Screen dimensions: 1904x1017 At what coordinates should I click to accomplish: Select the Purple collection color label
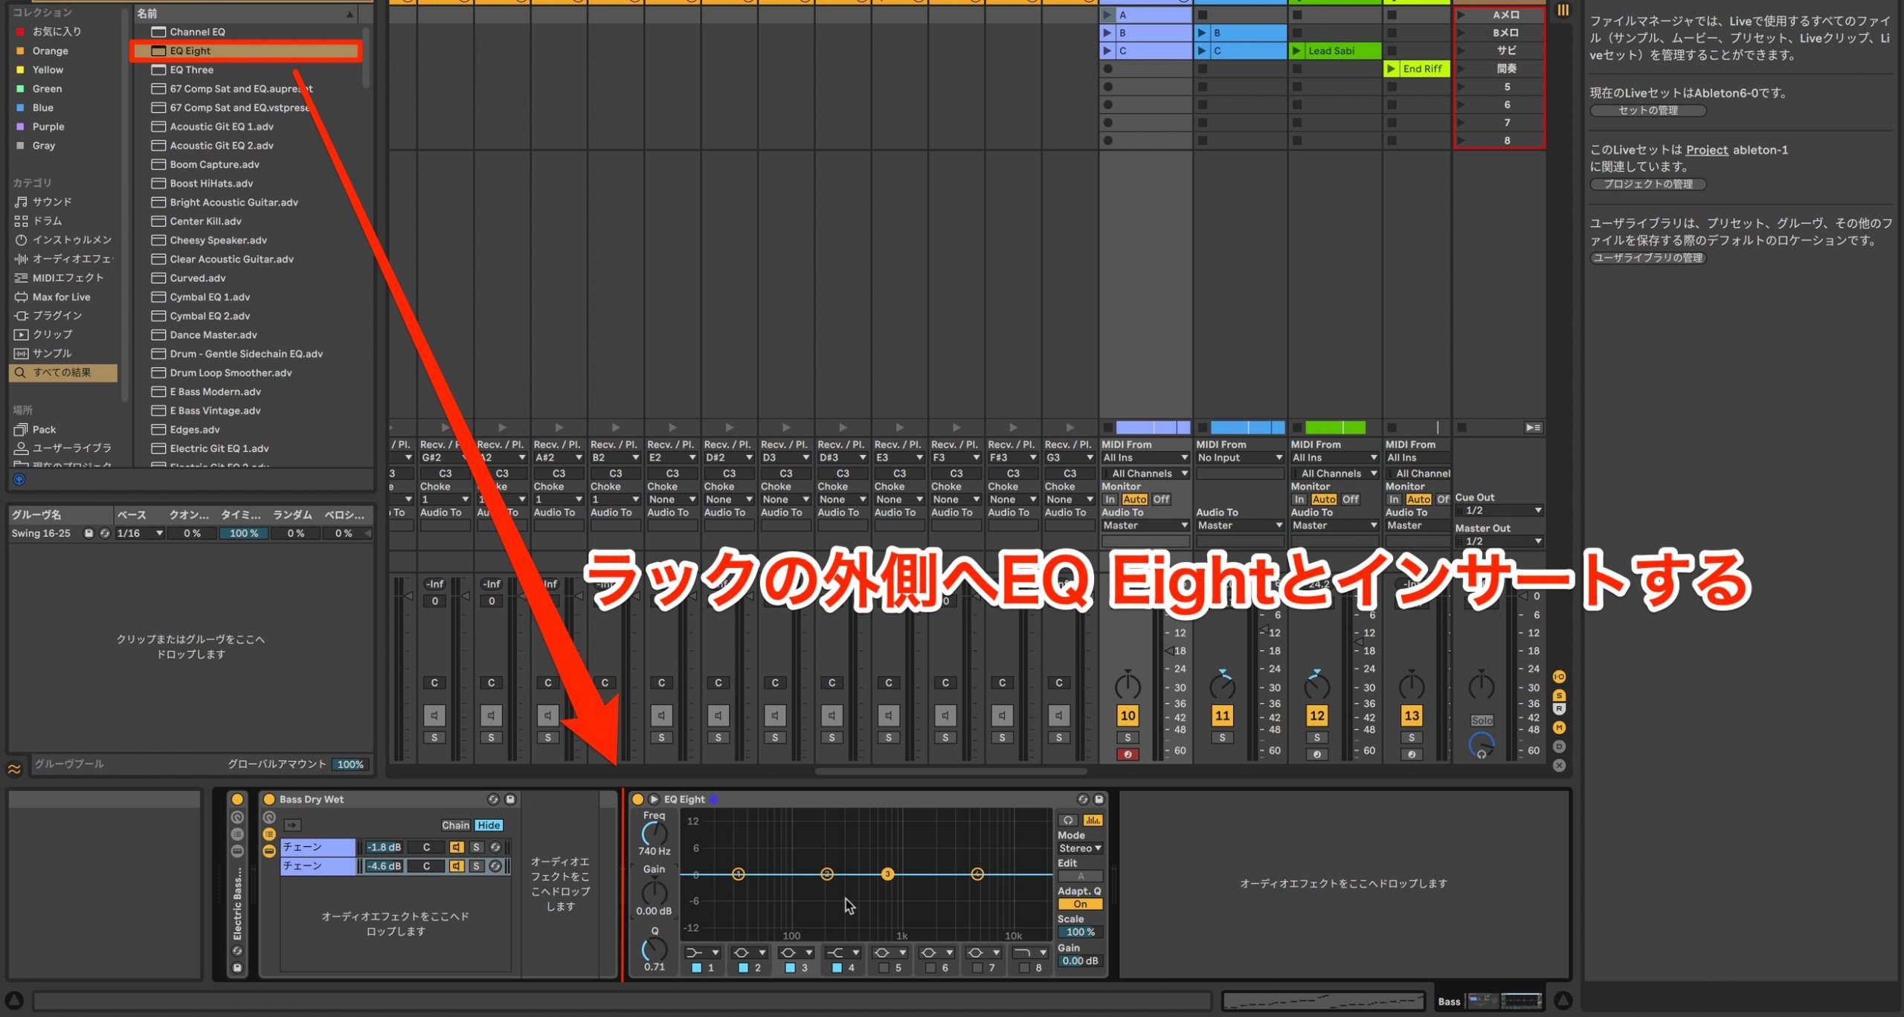click(x=48, y=126)
